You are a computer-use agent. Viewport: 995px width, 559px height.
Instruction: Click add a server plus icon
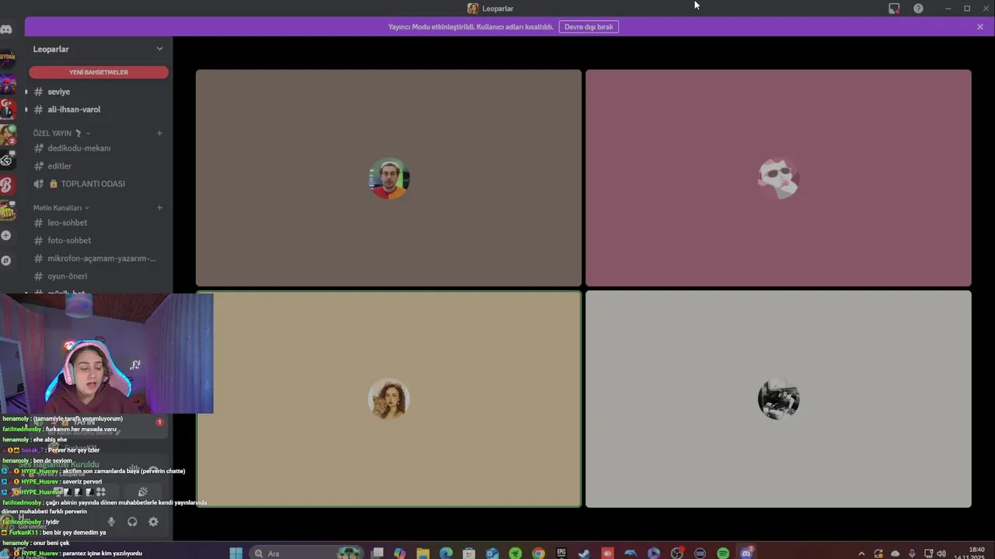click(x=6, y=235)
